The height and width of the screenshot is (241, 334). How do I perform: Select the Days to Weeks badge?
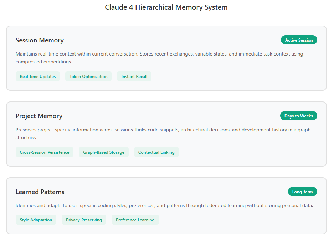click(x=298, y=116)
